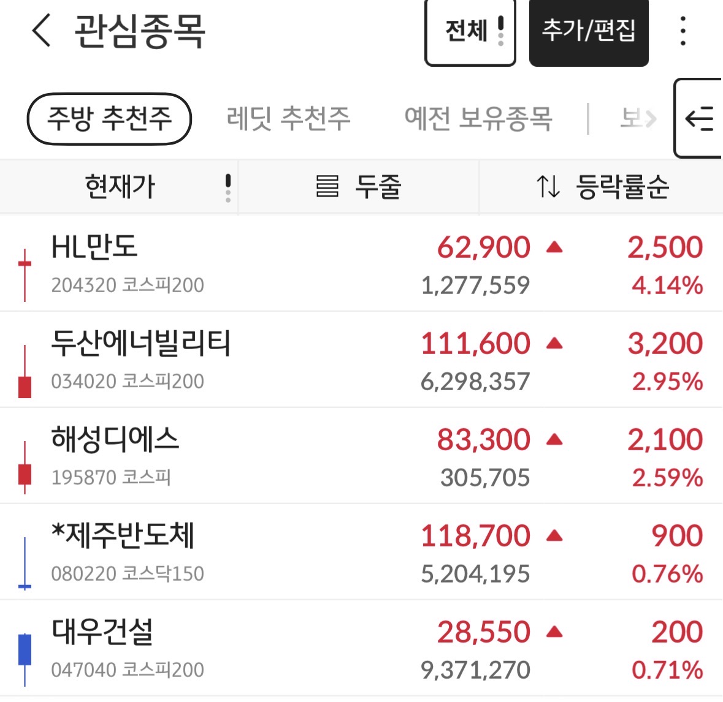The height and width of the screenshot is (702, 723).
Task: Tap the 해성디에스 candlestick icon
Action: (x=25, y=467)
